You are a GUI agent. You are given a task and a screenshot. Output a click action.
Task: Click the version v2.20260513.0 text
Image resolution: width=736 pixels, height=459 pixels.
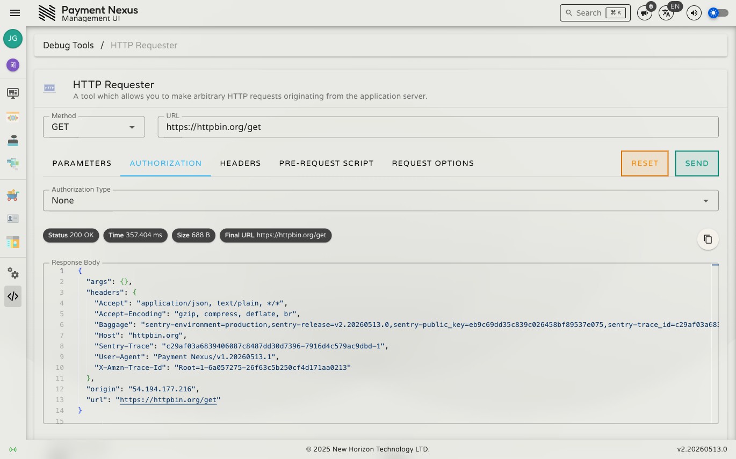pos(702,449)
